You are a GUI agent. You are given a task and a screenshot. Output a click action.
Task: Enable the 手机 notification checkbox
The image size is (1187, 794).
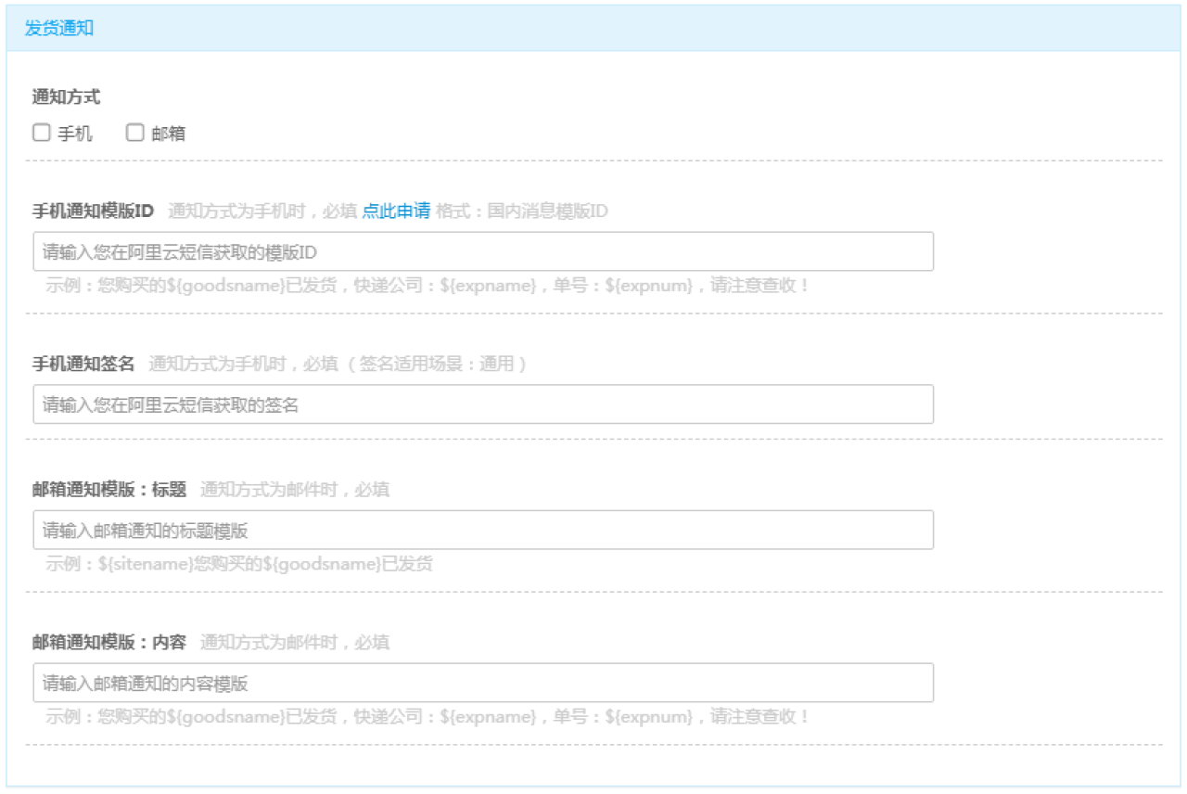41,133
